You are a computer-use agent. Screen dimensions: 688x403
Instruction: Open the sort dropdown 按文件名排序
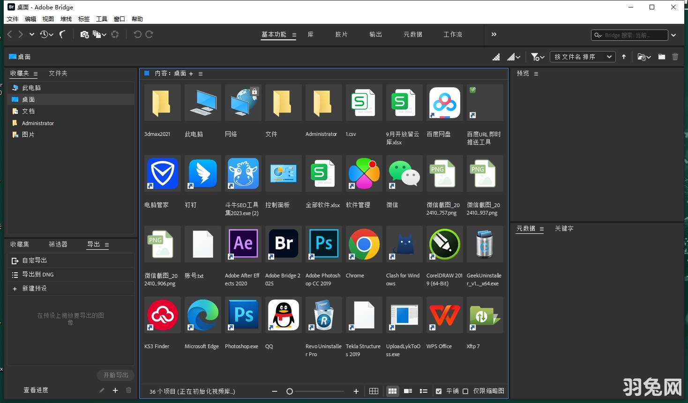click(583, 56)
